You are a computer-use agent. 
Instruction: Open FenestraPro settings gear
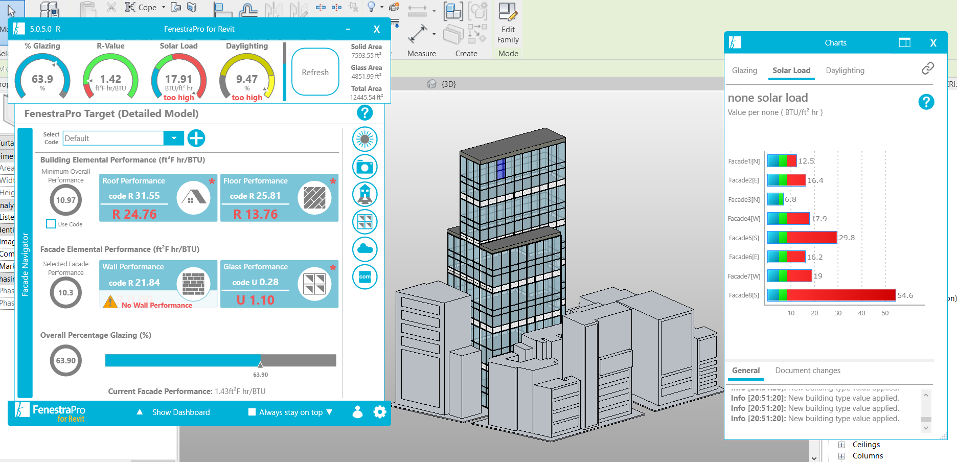click(380, 412)
